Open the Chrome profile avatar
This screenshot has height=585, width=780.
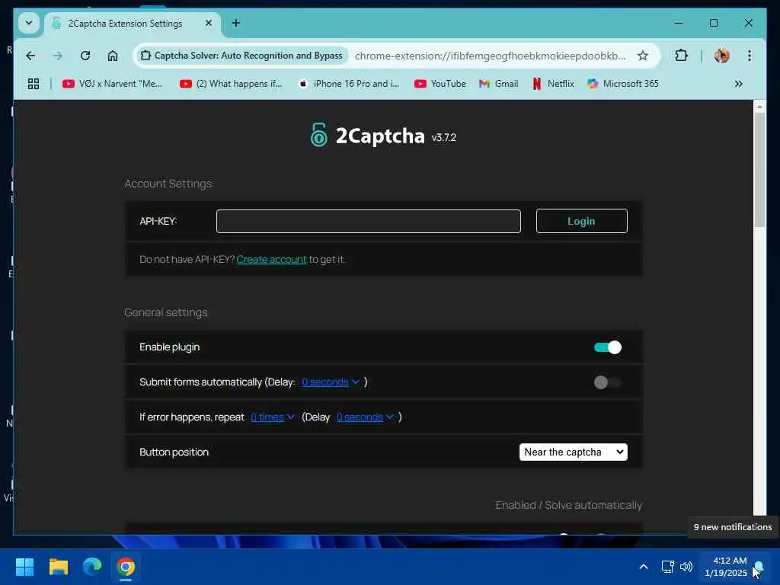click(721, 56)
